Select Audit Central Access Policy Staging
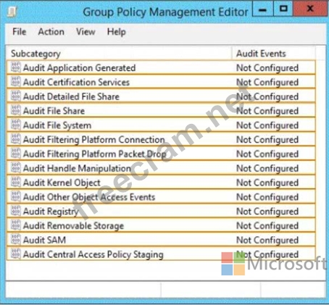Image resolution: width=329 pixels, height=305 pixels. pyautogui.click(x=161, y=254)
